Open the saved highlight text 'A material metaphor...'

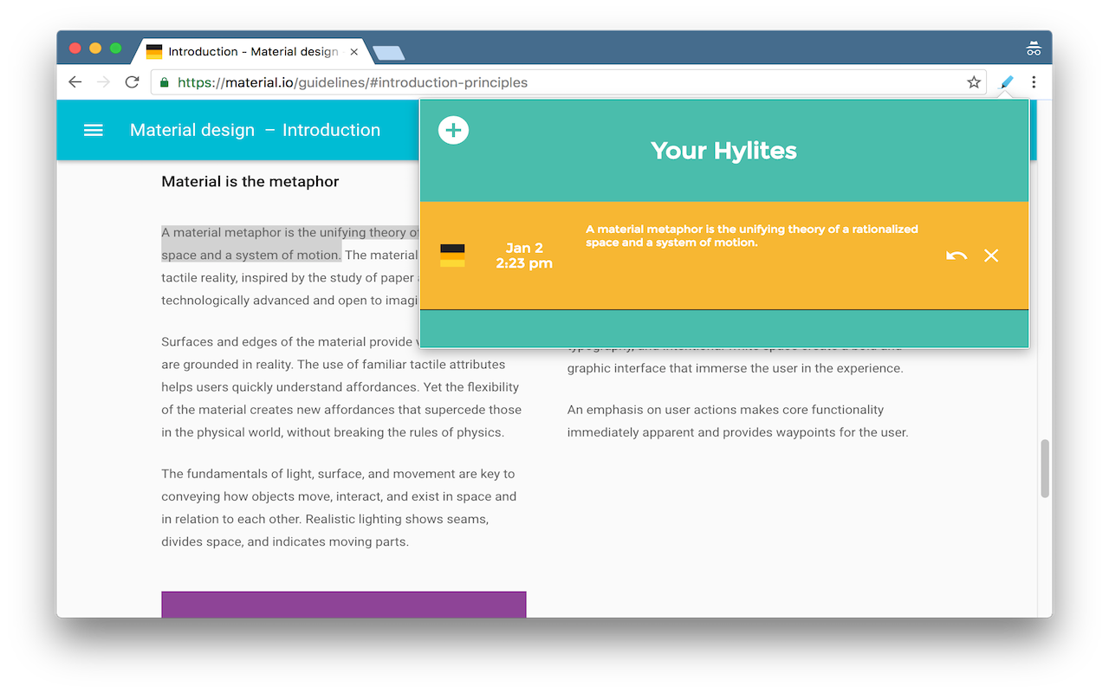tap(751, 236)
